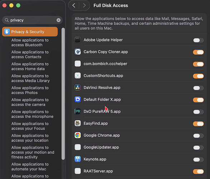The height and width of the screenshot is (179, 210).
Task: Click the CustomShortcuts app icon
Action: click(x=77, y=76)
